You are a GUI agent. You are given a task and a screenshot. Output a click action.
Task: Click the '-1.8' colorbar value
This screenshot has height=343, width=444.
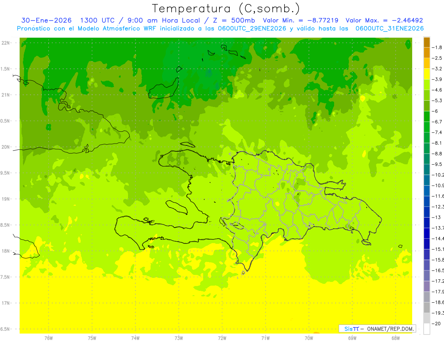[437, 47]
